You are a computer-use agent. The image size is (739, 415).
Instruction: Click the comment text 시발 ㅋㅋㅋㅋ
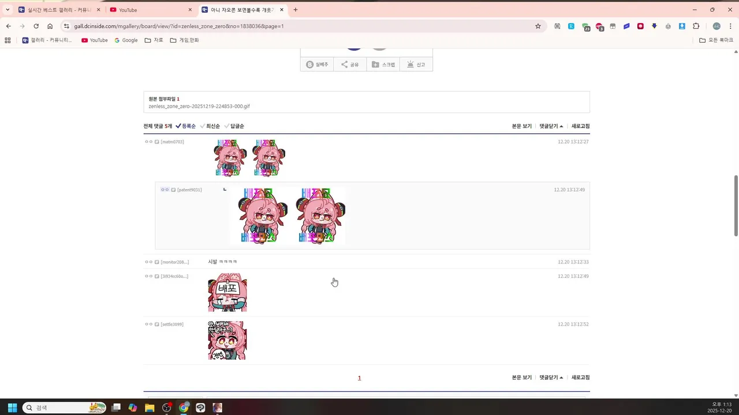click(223, 262)
